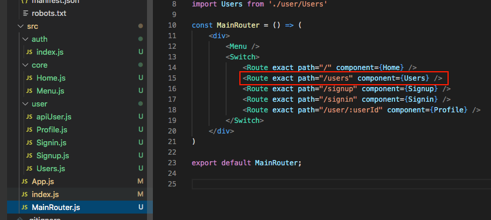
Task: Open Users.js file
Action: pyautogui.click(x=51, y=169)
